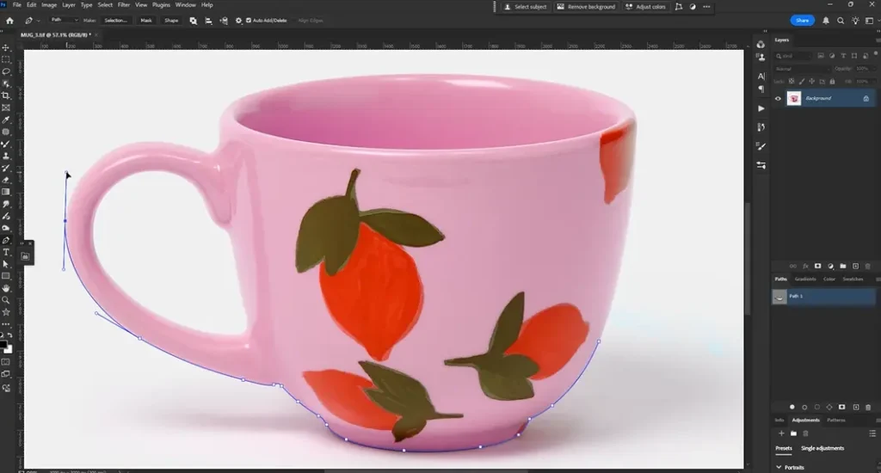Click the Remove background button
The width and height of the screenshot is (881, 473).
click(x=586, y=7)
